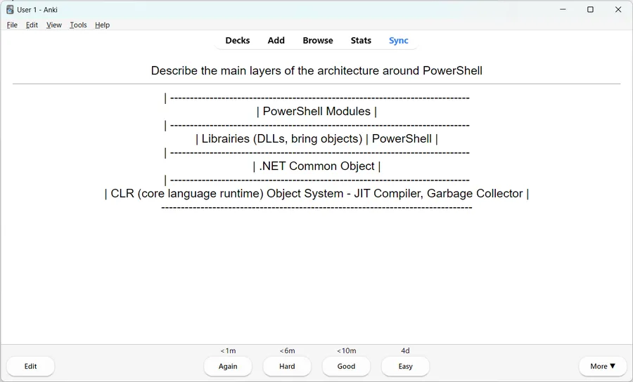The width and height of the screenshot is (633, 382).
Task: Open the Tools menu
Action: click(78, 25)
